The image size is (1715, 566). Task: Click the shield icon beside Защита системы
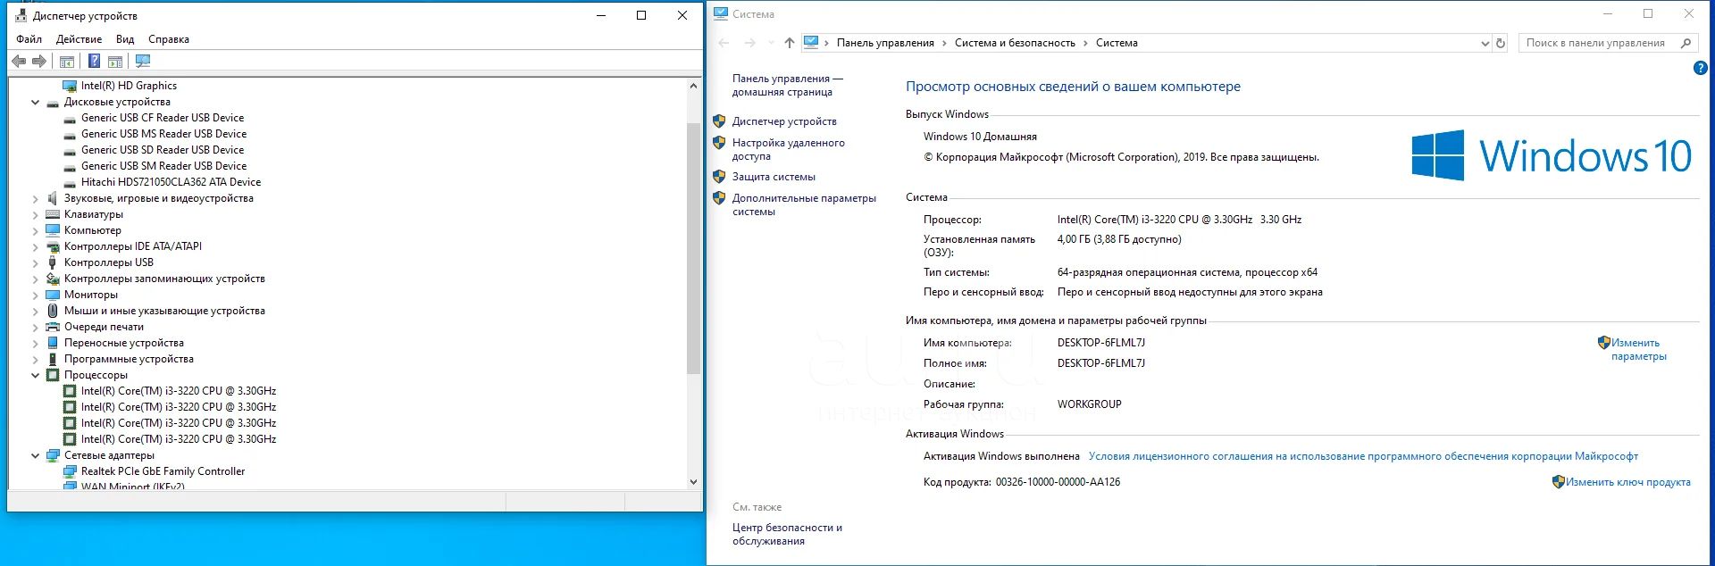(x=719, y=177)
